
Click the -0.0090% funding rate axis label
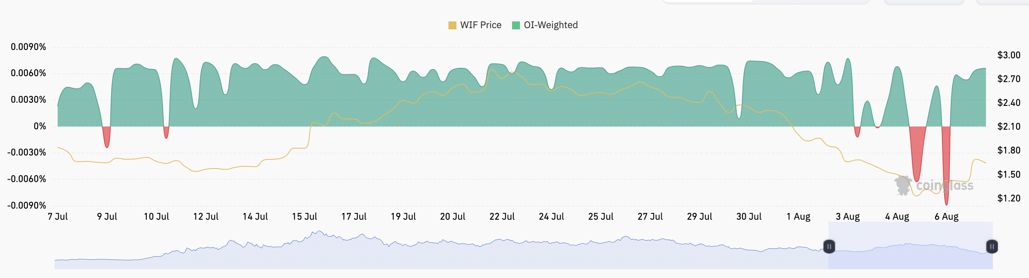27,205
